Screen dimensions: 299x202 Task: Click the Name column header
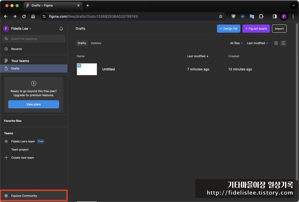(81, 56)
